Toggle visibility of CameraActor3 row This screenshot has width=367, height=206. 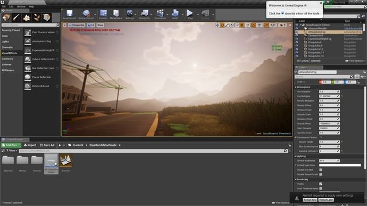pos(297,35)
